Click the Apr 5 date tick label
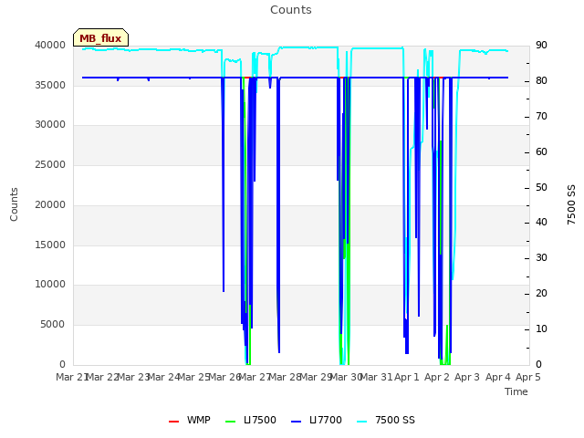This screenshot has height=438, width=584. click(x=528, y=377)
